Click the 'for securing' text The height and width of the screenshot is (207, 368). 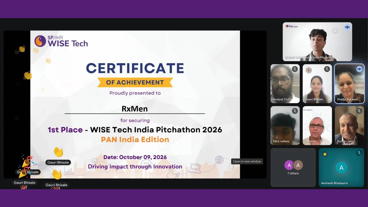pyautogui.click(x=135, y=120)
